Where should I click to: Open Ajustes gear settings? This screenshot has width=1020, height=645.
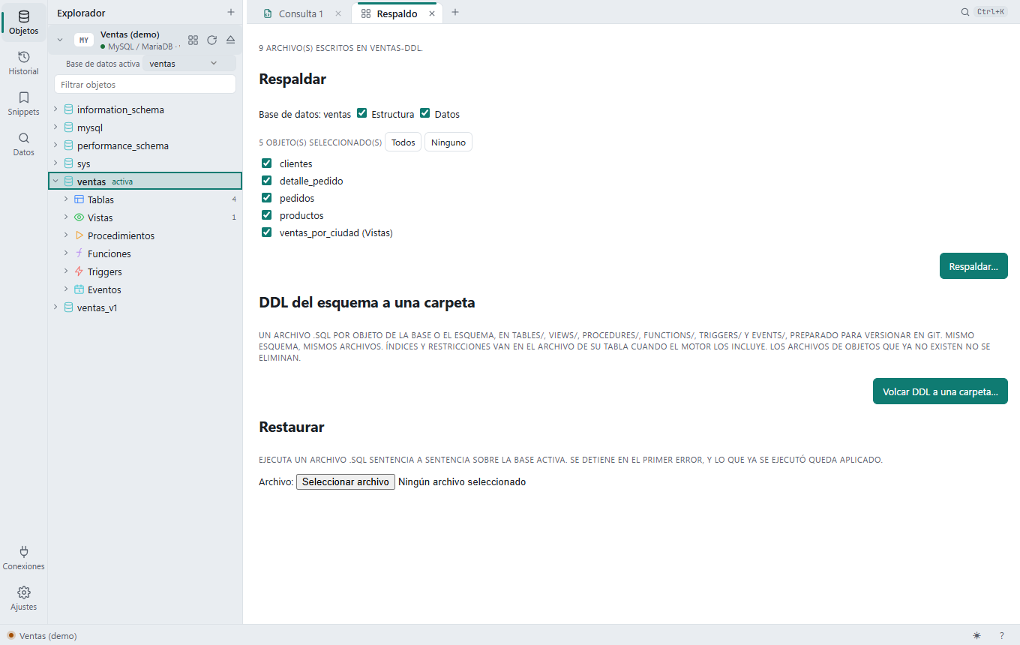click(23, 598)
